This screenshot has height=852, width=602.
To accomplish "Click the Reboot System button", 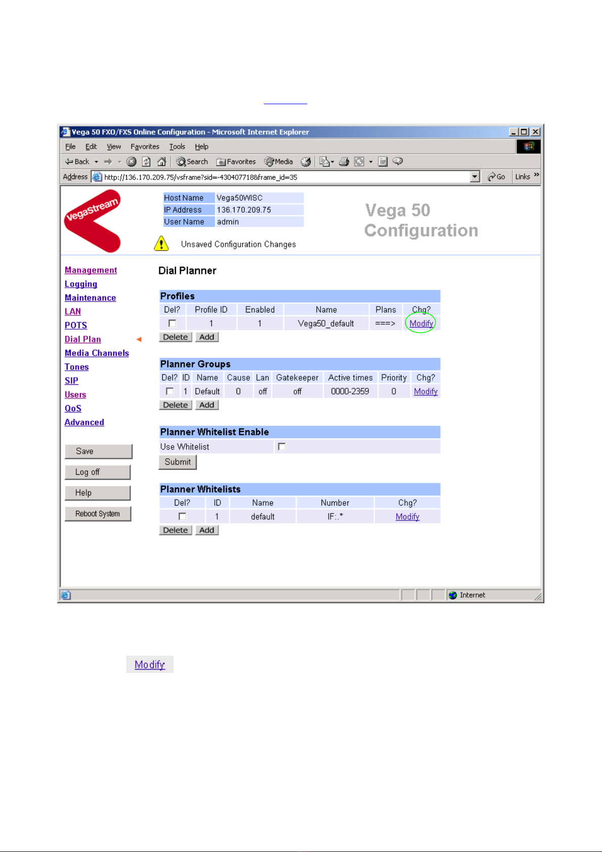I will [x=98, y=514].
